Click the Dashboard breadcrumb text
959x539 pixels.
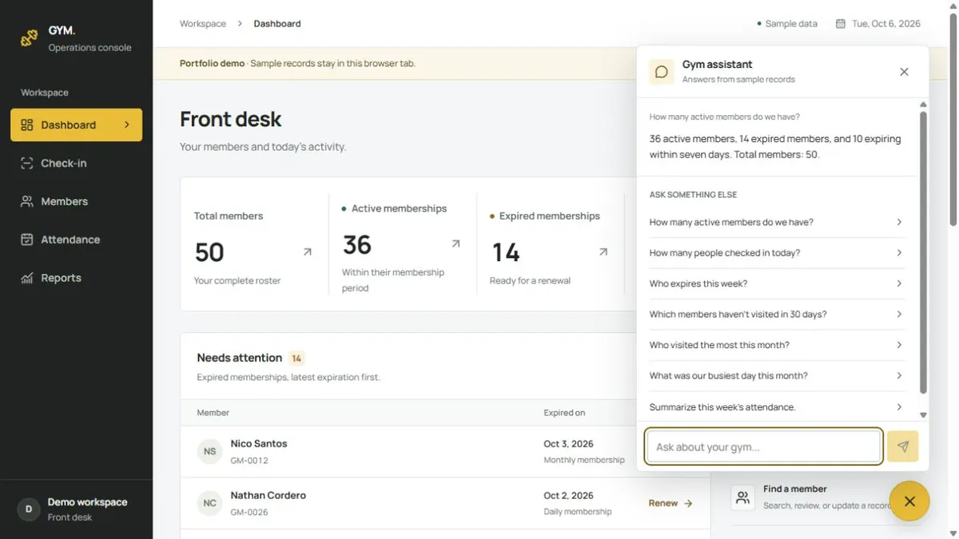[x=277, y=24]
